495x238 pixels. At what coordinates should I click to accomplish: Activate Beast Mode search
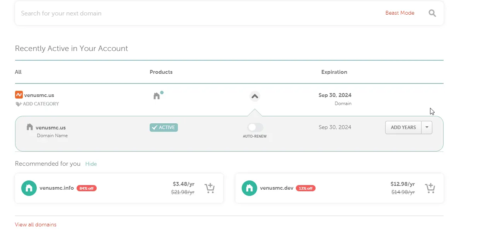399,13
